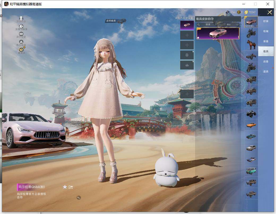Close the wardrobe with the X button
Image resolution: width=276 pixels, height=214 pixels.
pyautogui.click(x=270, y=12)
